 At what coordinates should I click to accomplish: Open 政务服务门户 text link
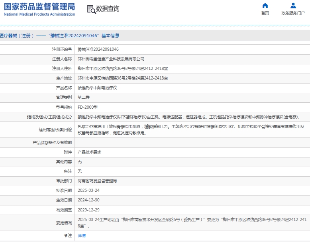tap(293, 13)
